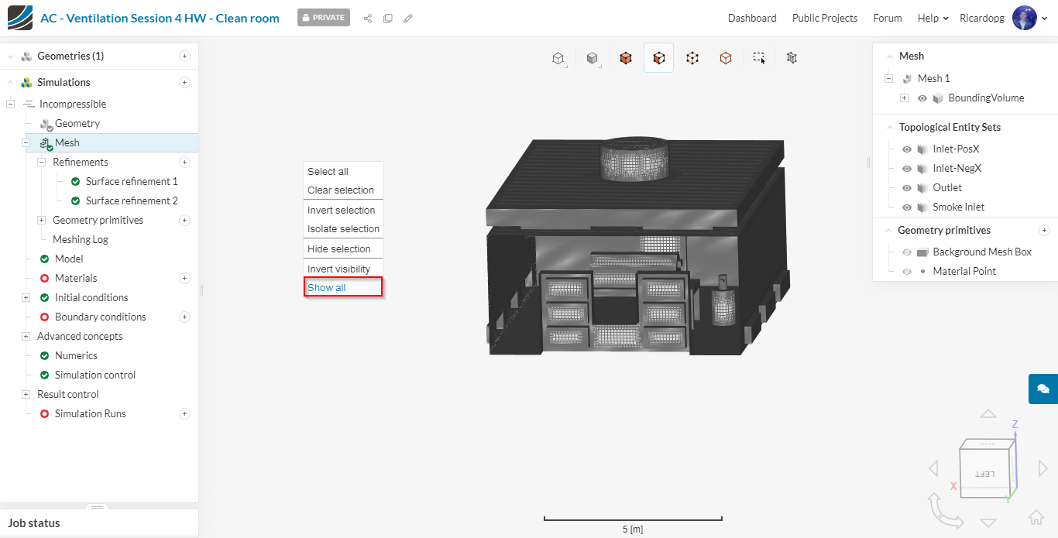This screenshot has height=538, width=1058.
Task: Click the edit project title pencil icon
Action: click(x=408, y=18)
